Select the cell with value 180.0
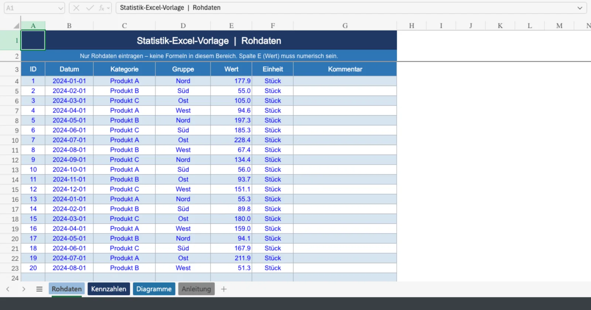Image resolution: width=591 pixels, height=310 pixels. [x=231, y=218]
